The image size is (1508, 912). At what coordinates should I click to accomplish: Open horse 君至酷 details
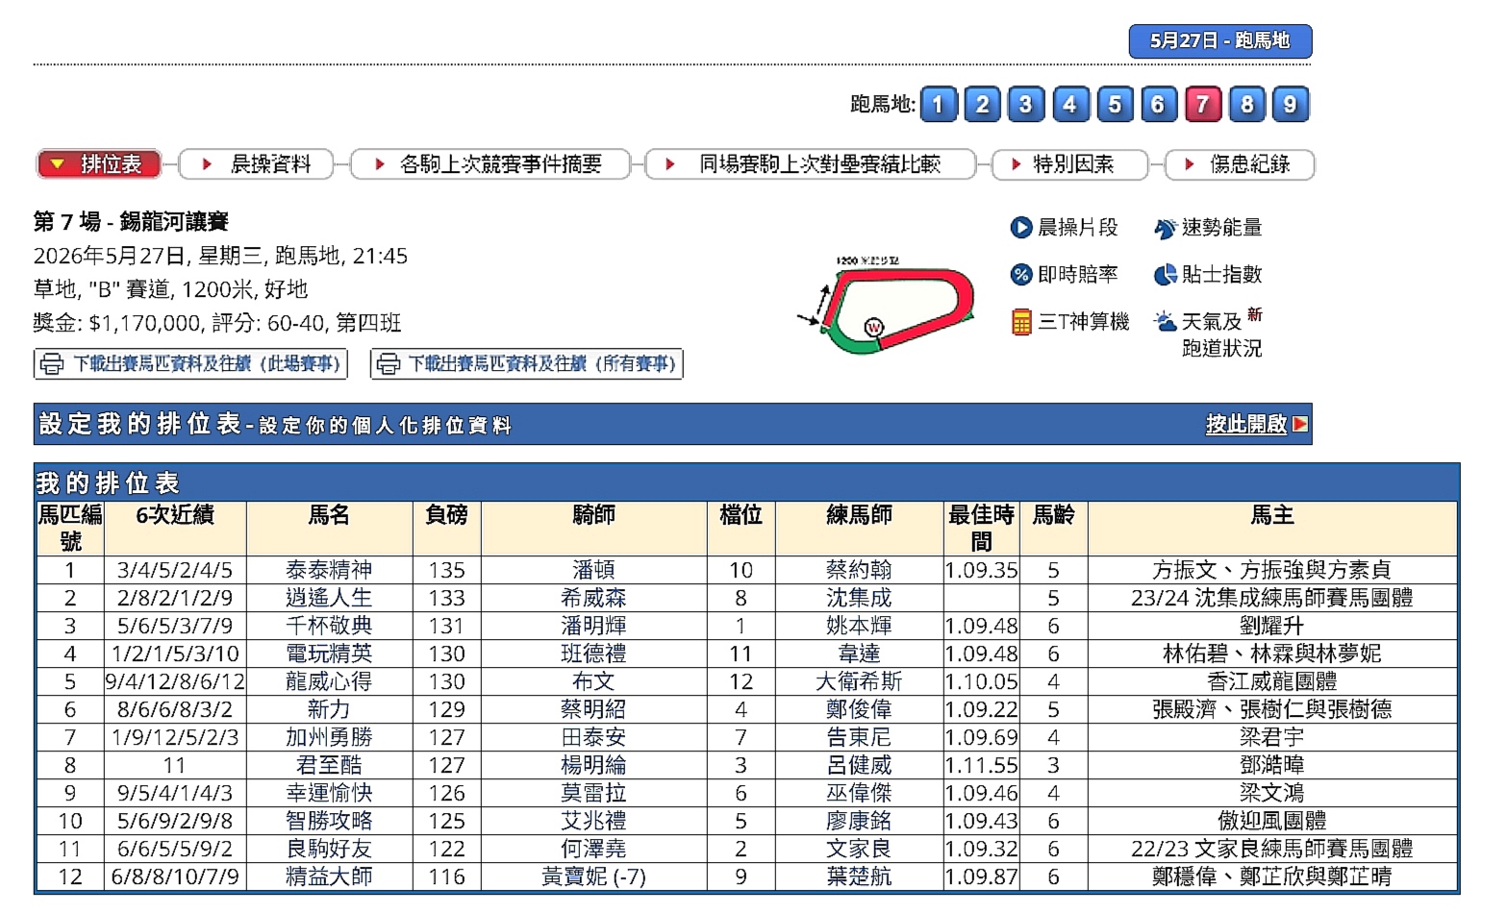[x=329, y=765]
